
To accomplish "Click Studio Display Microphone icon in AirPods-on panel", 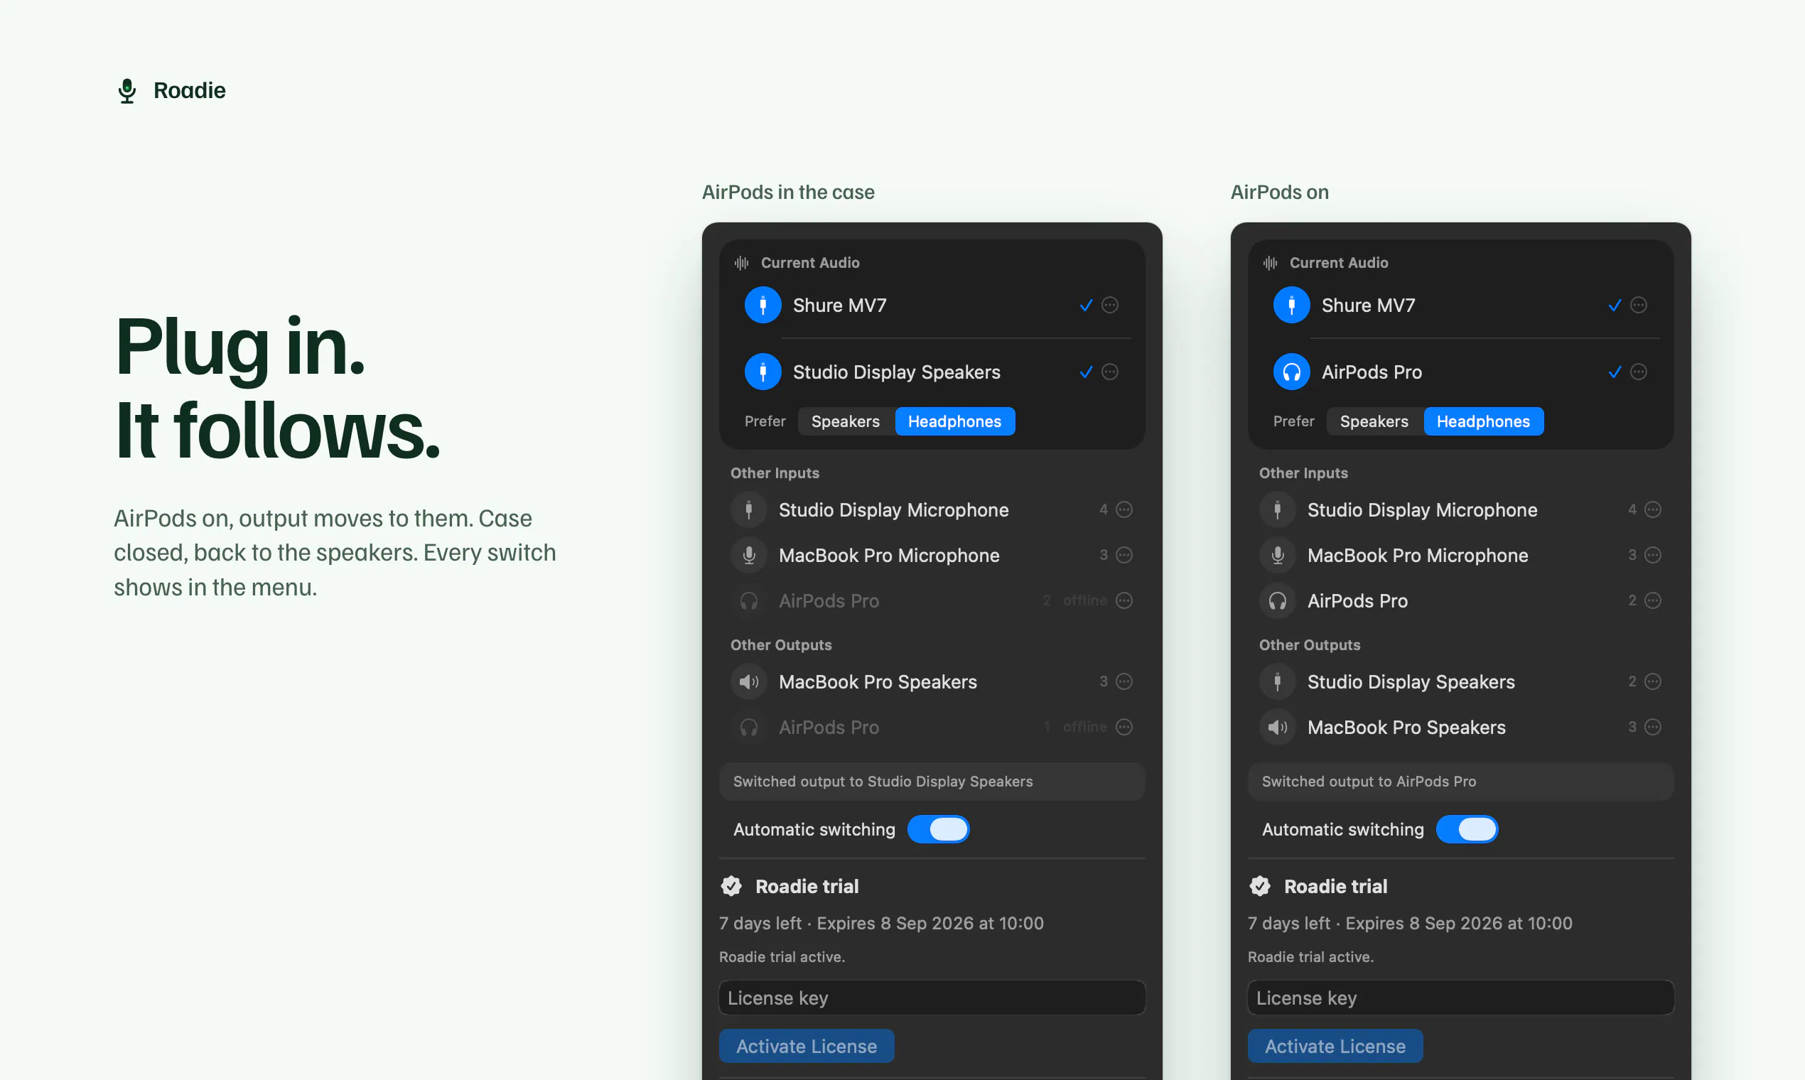I will point(1278,509).
